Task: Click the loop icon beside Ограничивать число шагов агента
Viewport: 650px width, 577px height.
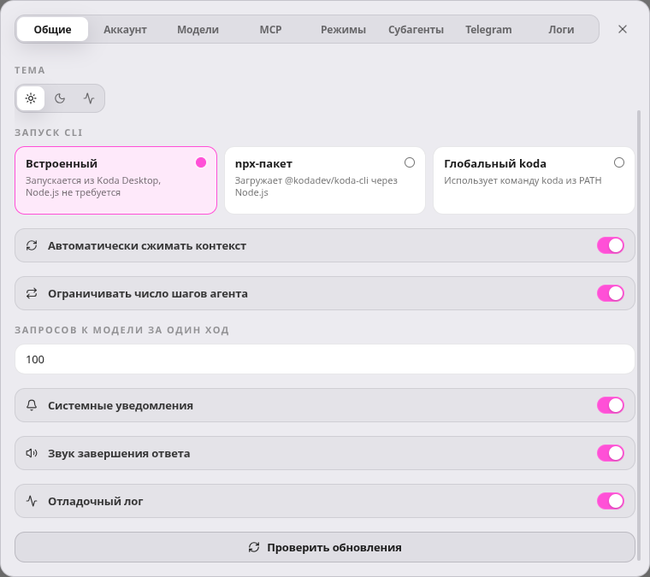Action: pos(32,294)
